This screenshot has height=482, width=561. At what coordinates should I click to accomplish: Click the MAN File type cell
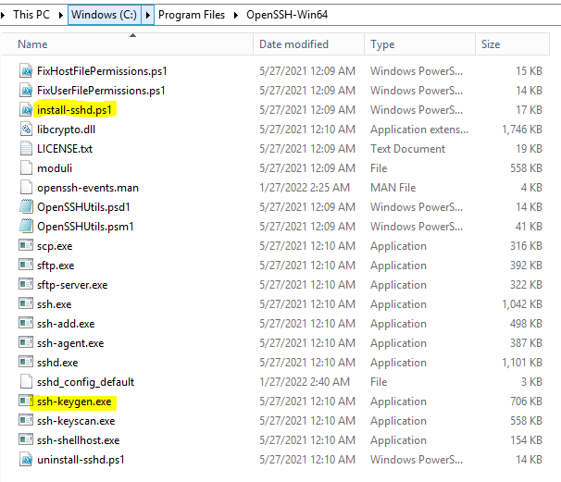pos(393,188)
